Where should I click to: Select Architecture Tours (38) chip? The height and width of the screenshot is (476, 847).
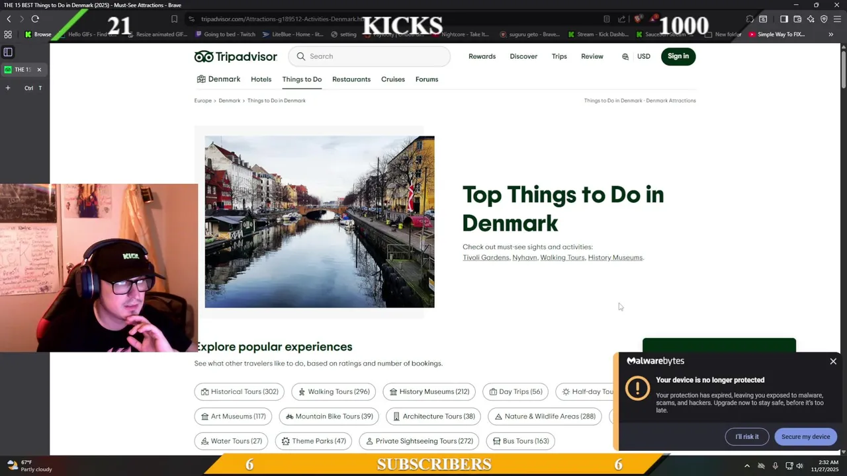point(433,416)
